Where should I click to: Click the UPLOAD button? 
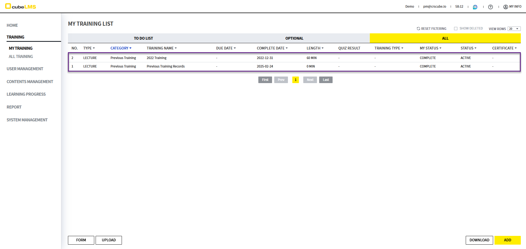pos(109,240)
